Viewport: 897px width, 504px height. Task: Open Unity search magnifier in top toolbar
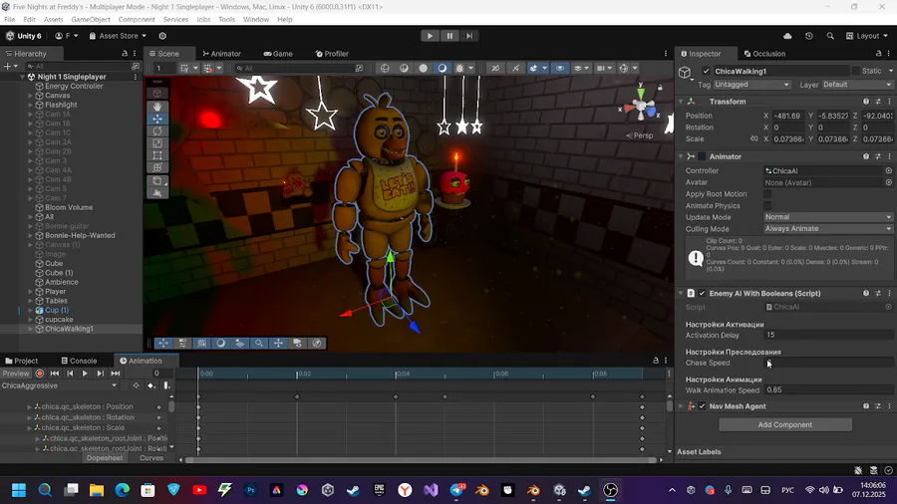pyautogui.click(x=830, y=36)
